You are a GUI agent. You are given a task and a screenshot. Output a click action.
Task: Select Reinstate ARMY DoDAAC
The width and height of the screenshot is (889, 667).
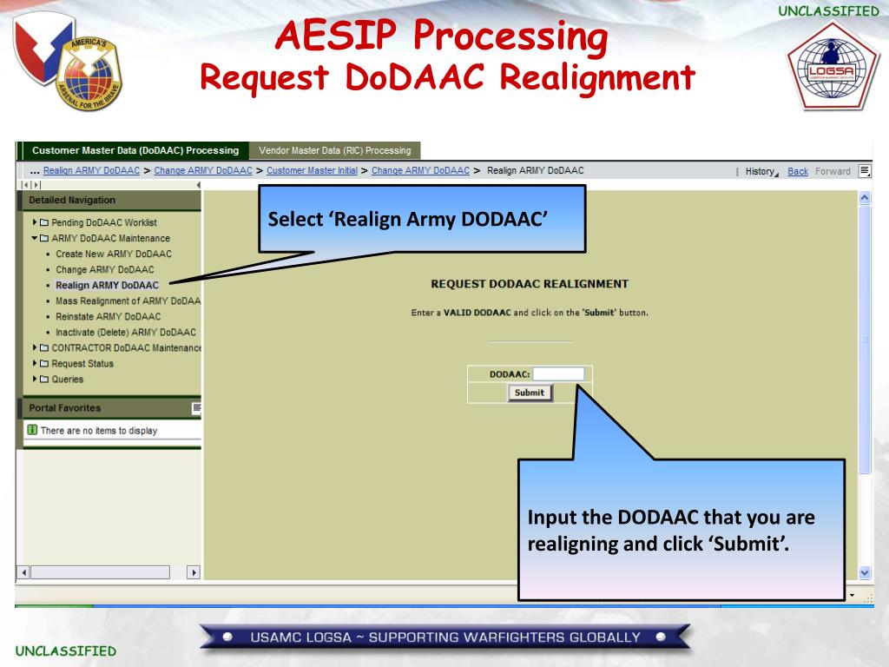pos(109,316)
